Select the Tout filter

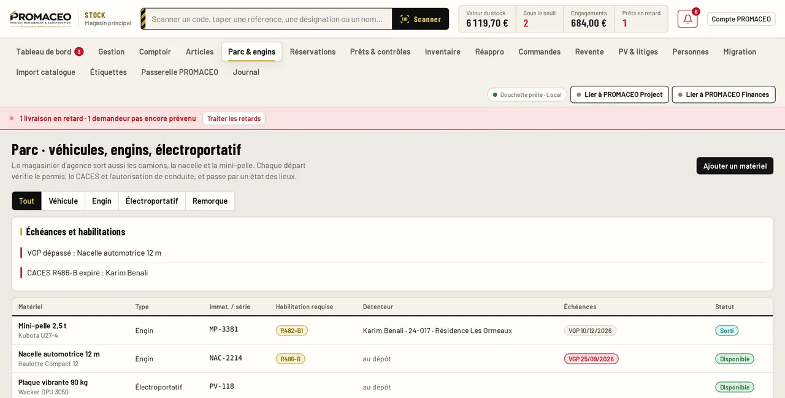[27, 201]
